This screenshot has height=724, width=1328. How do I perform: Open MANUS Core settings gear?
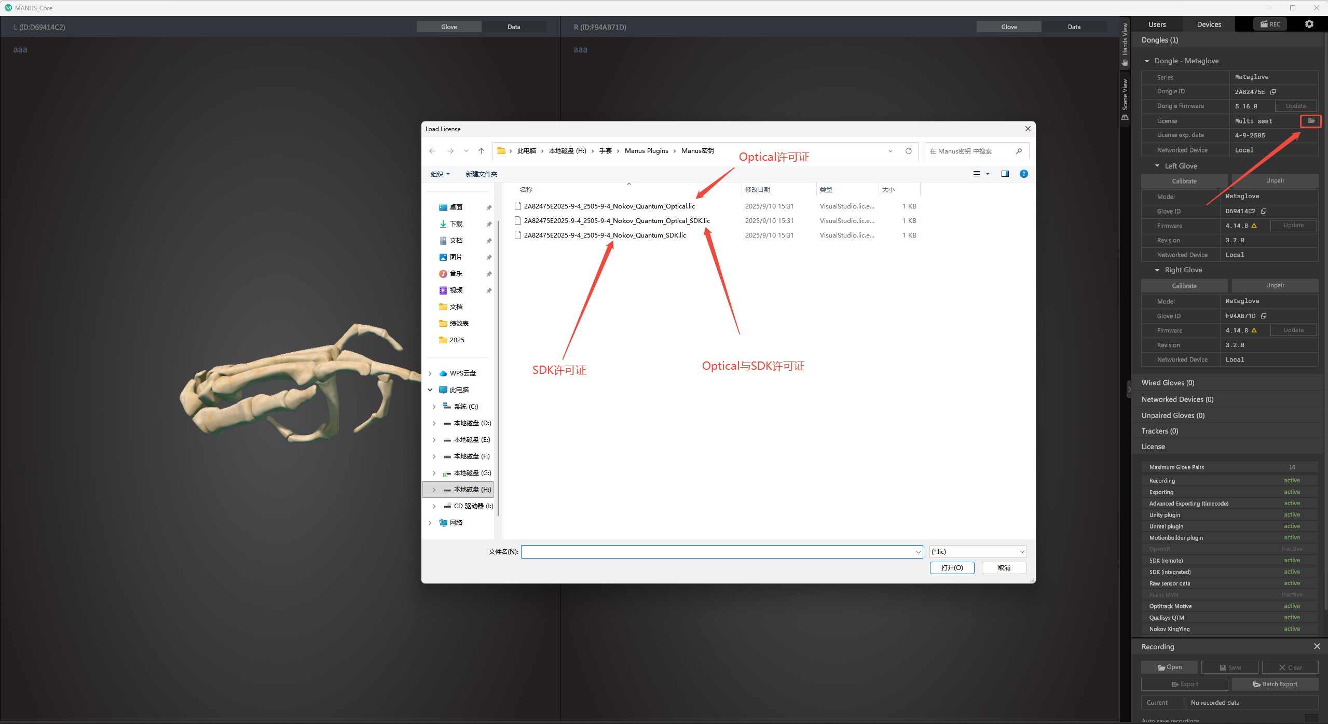(1309, 24)
